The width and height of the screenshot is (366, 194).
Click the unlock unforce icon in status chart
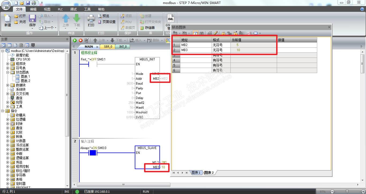tap(229, 33)
